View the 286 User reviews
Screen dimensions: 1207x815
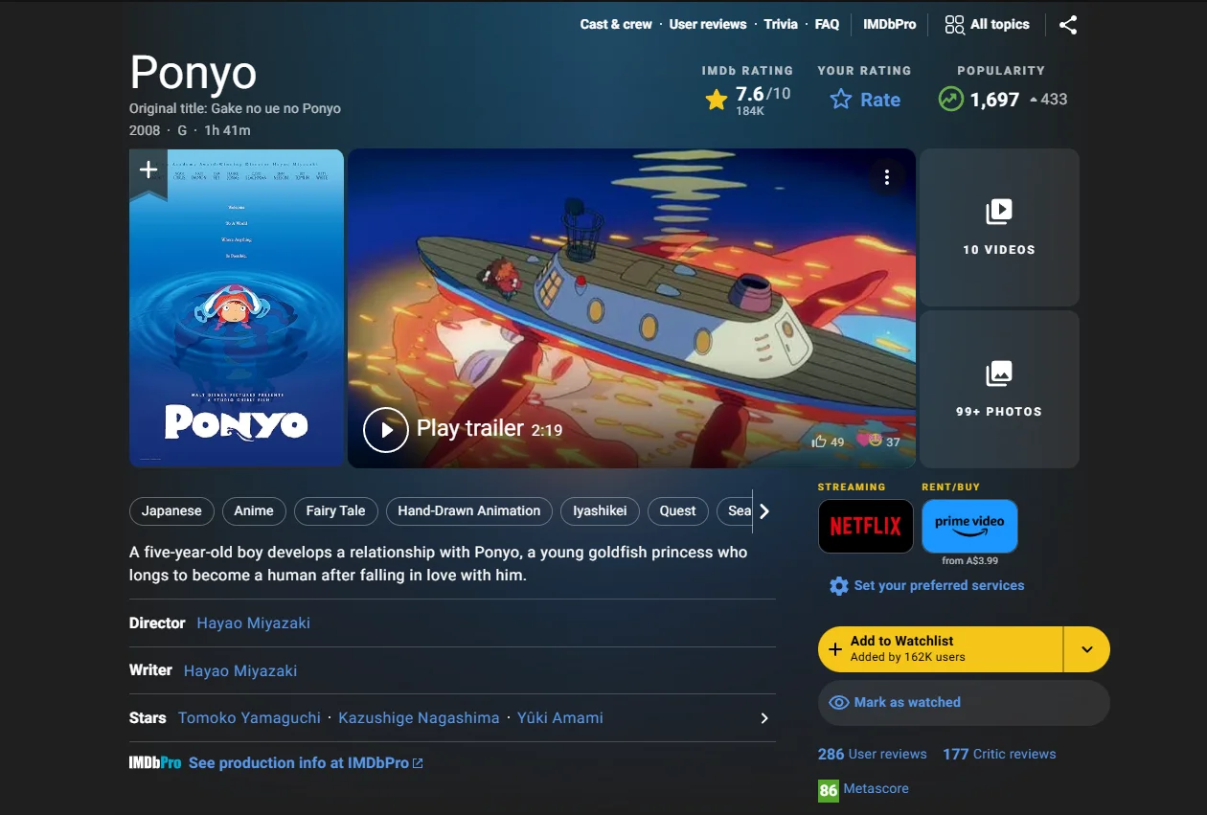pos(872,754)
